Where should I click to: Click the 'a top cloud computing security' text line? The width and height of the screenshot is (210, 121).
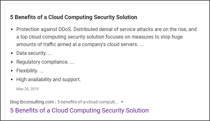pos(100,37)
